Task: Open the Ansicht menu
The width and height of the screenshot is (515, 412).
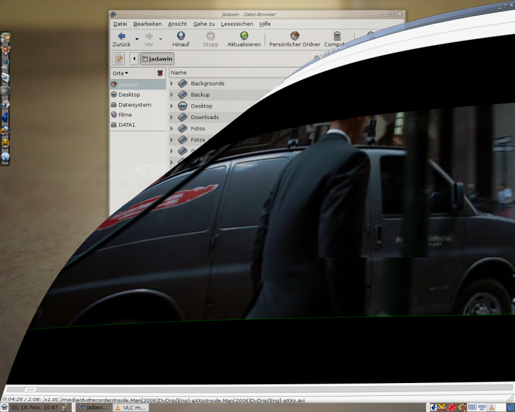Action: (178, 24)
